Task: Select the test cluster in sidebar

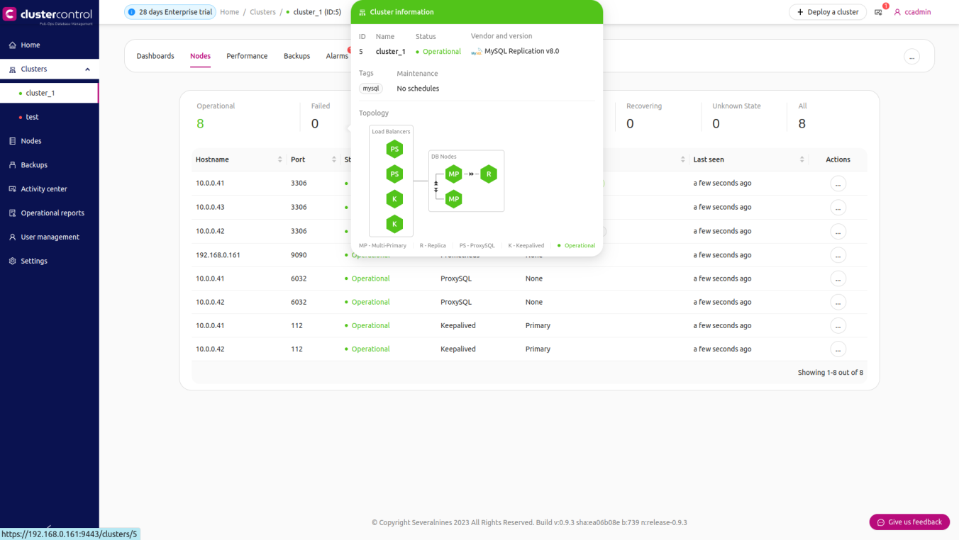Action: [x=32, y=117]
